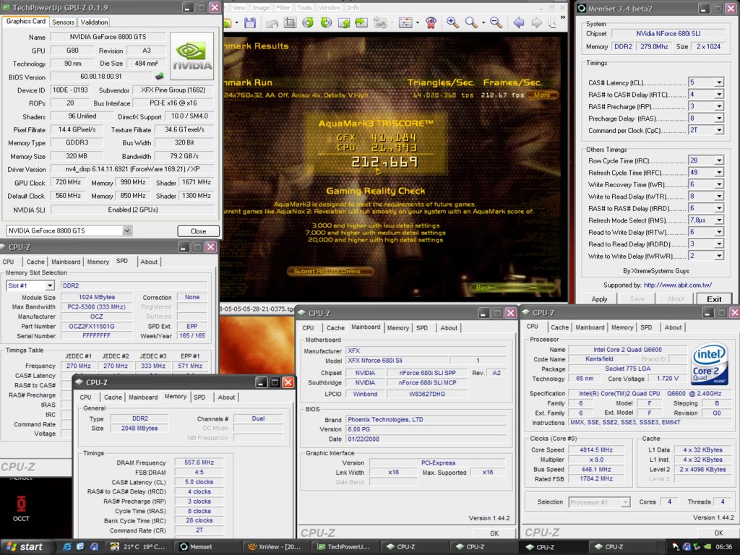The image size is (740, 555).
Task: Click the Save icon in XnView toolbar
Action: pos(250,22)
